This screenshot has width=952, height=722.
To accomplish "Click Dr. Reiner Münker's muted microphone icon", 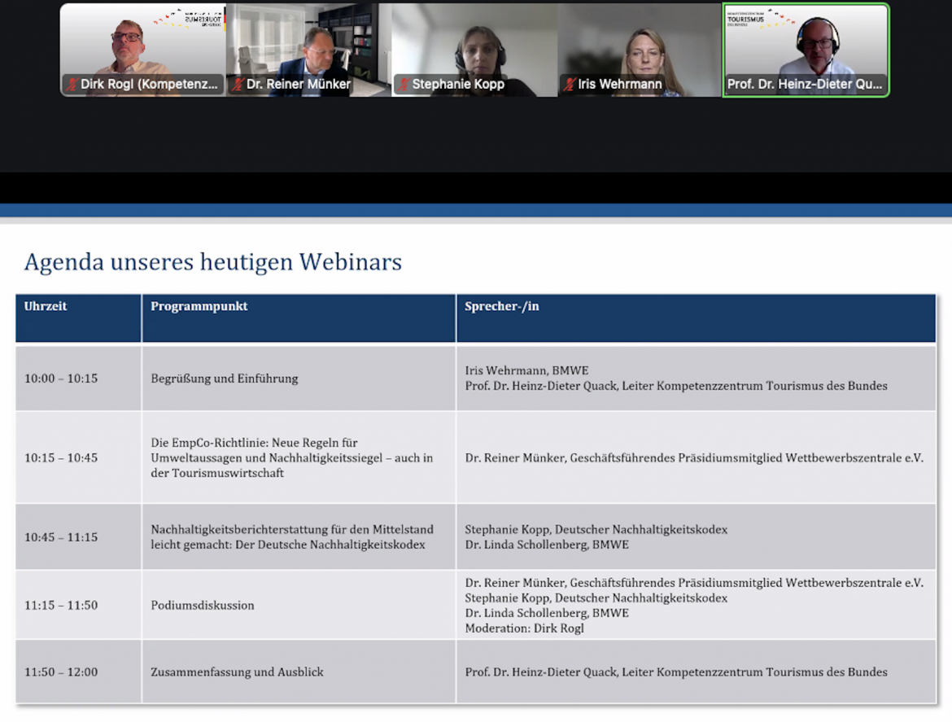I will pos(238,85).
